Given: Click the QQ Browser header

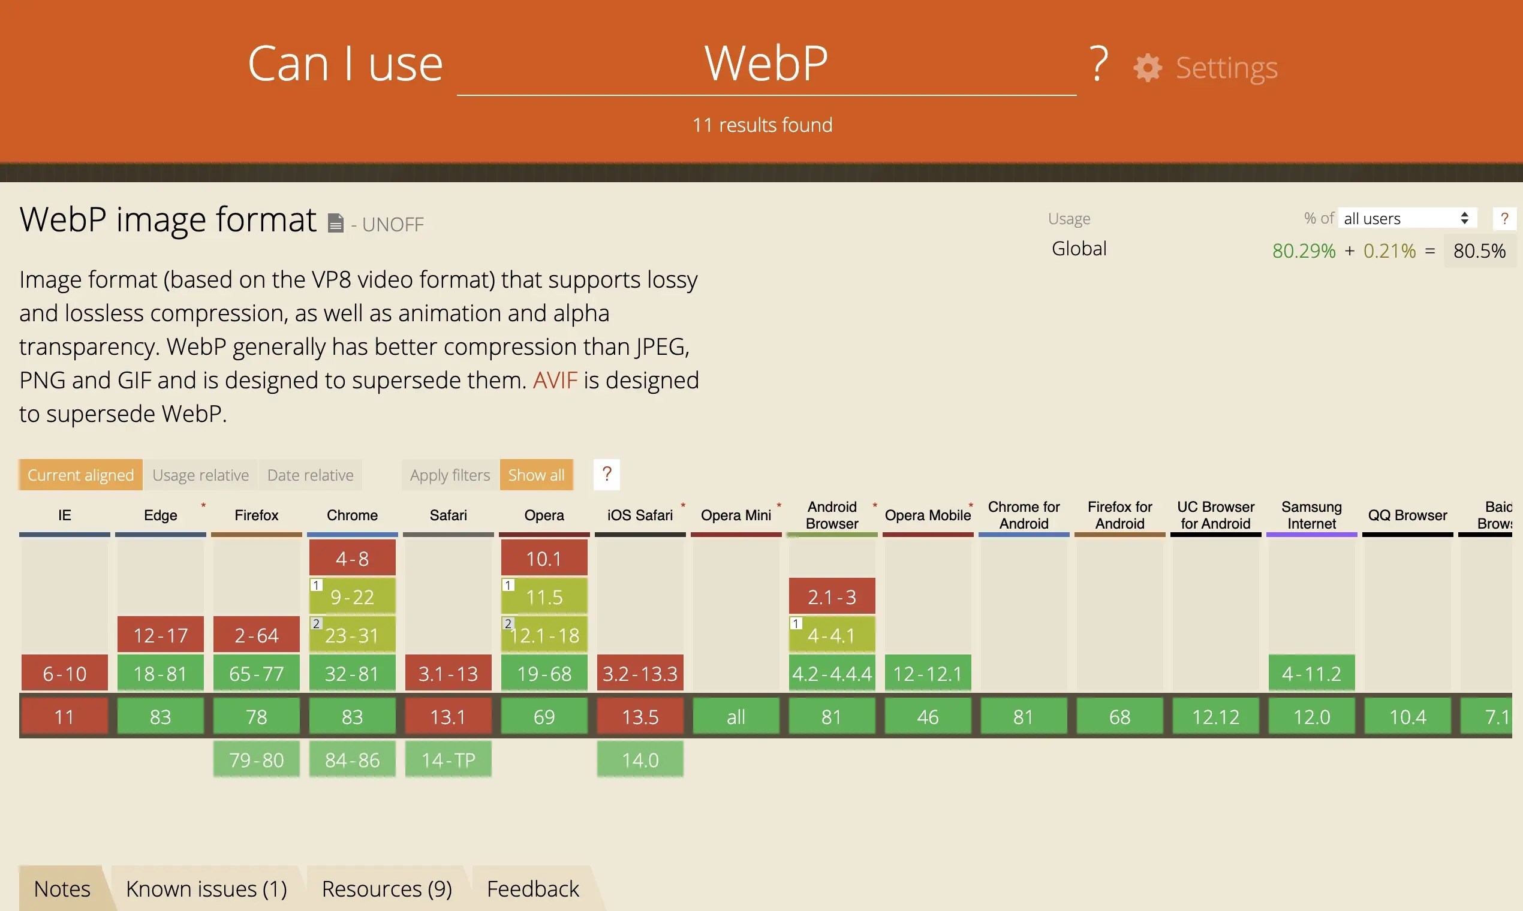Looking at the screenshot, I should click(1407, 515).
